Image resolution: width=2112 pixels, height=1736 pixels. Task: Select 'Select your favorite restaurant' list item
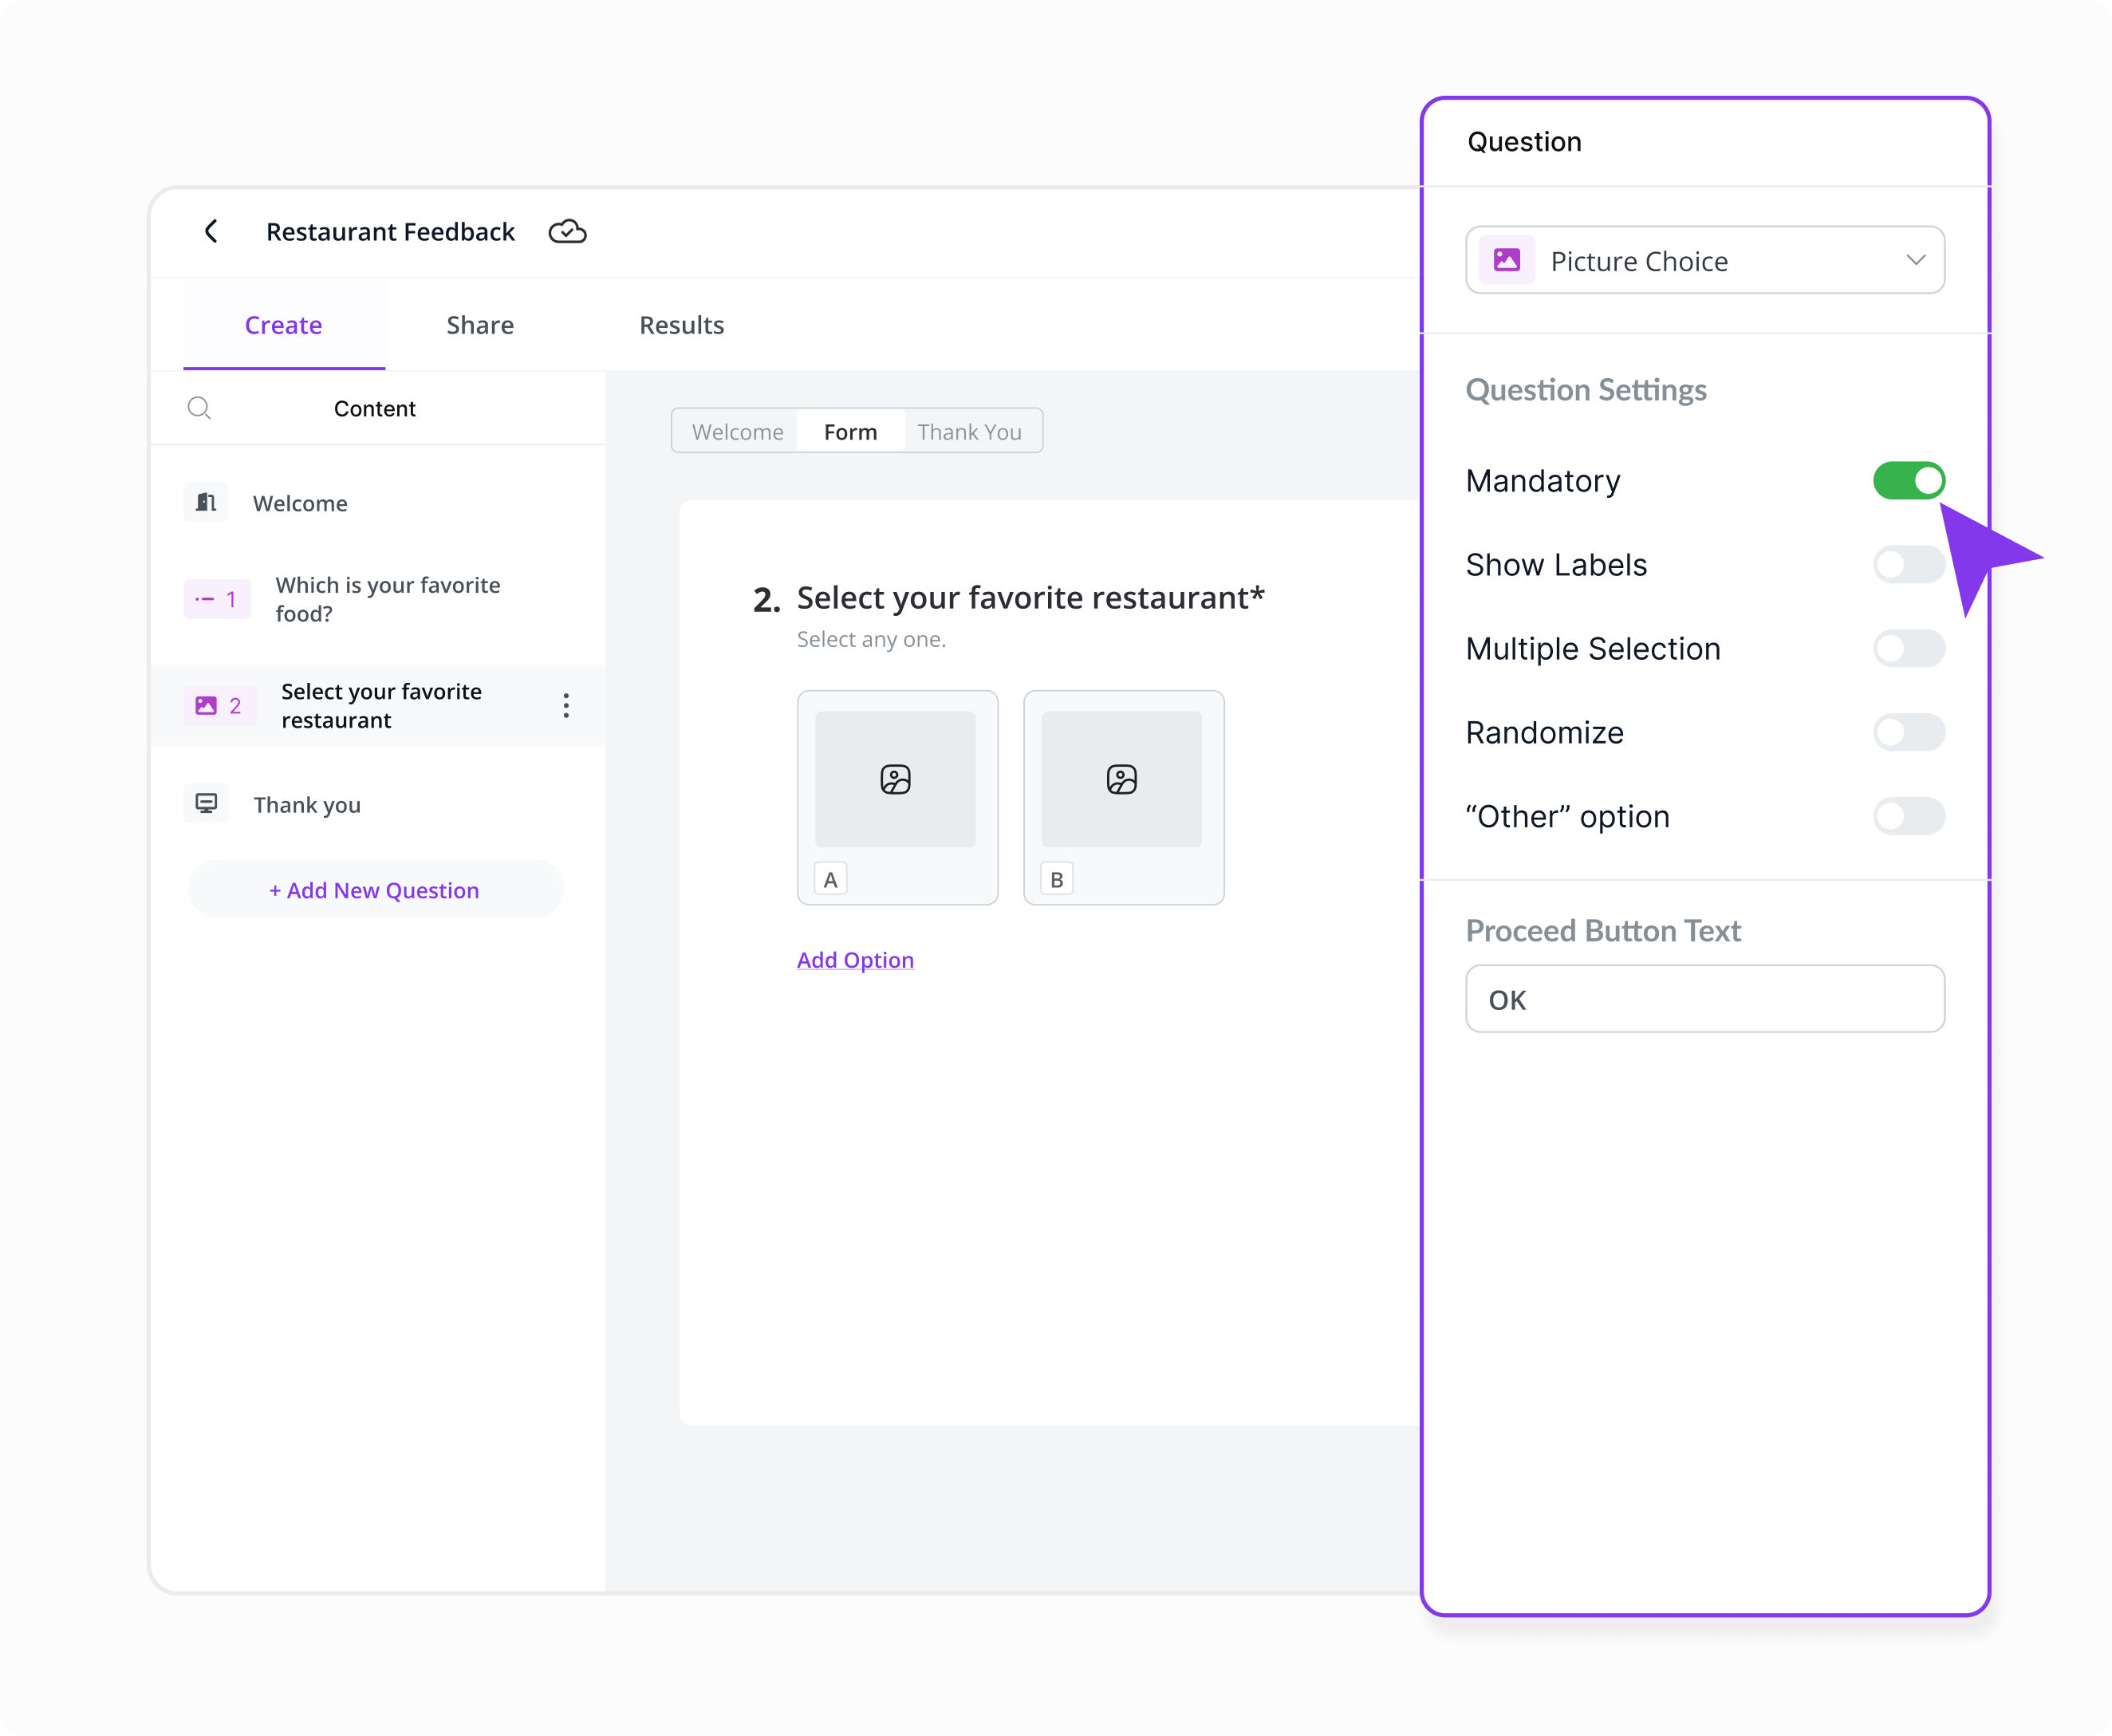click(x=378, y=706)
